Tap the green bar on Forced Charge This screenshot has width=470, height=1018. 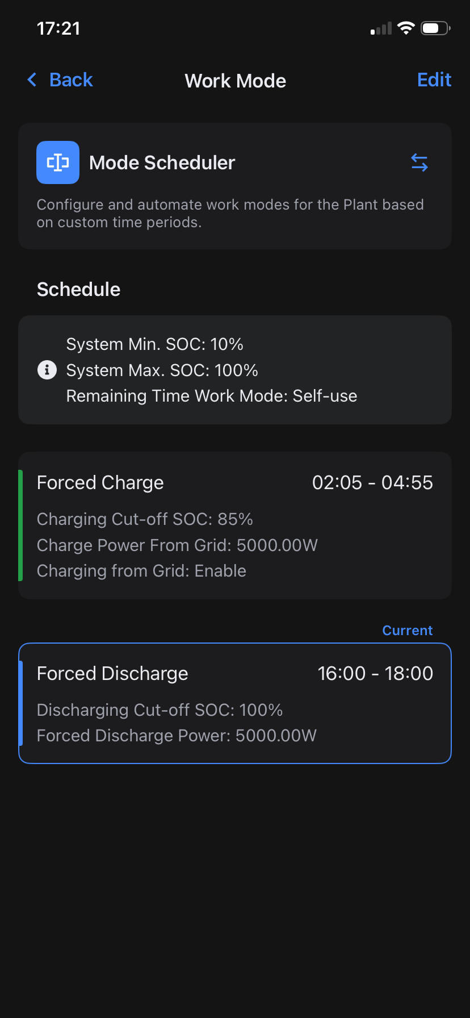[x=20, y=525]
